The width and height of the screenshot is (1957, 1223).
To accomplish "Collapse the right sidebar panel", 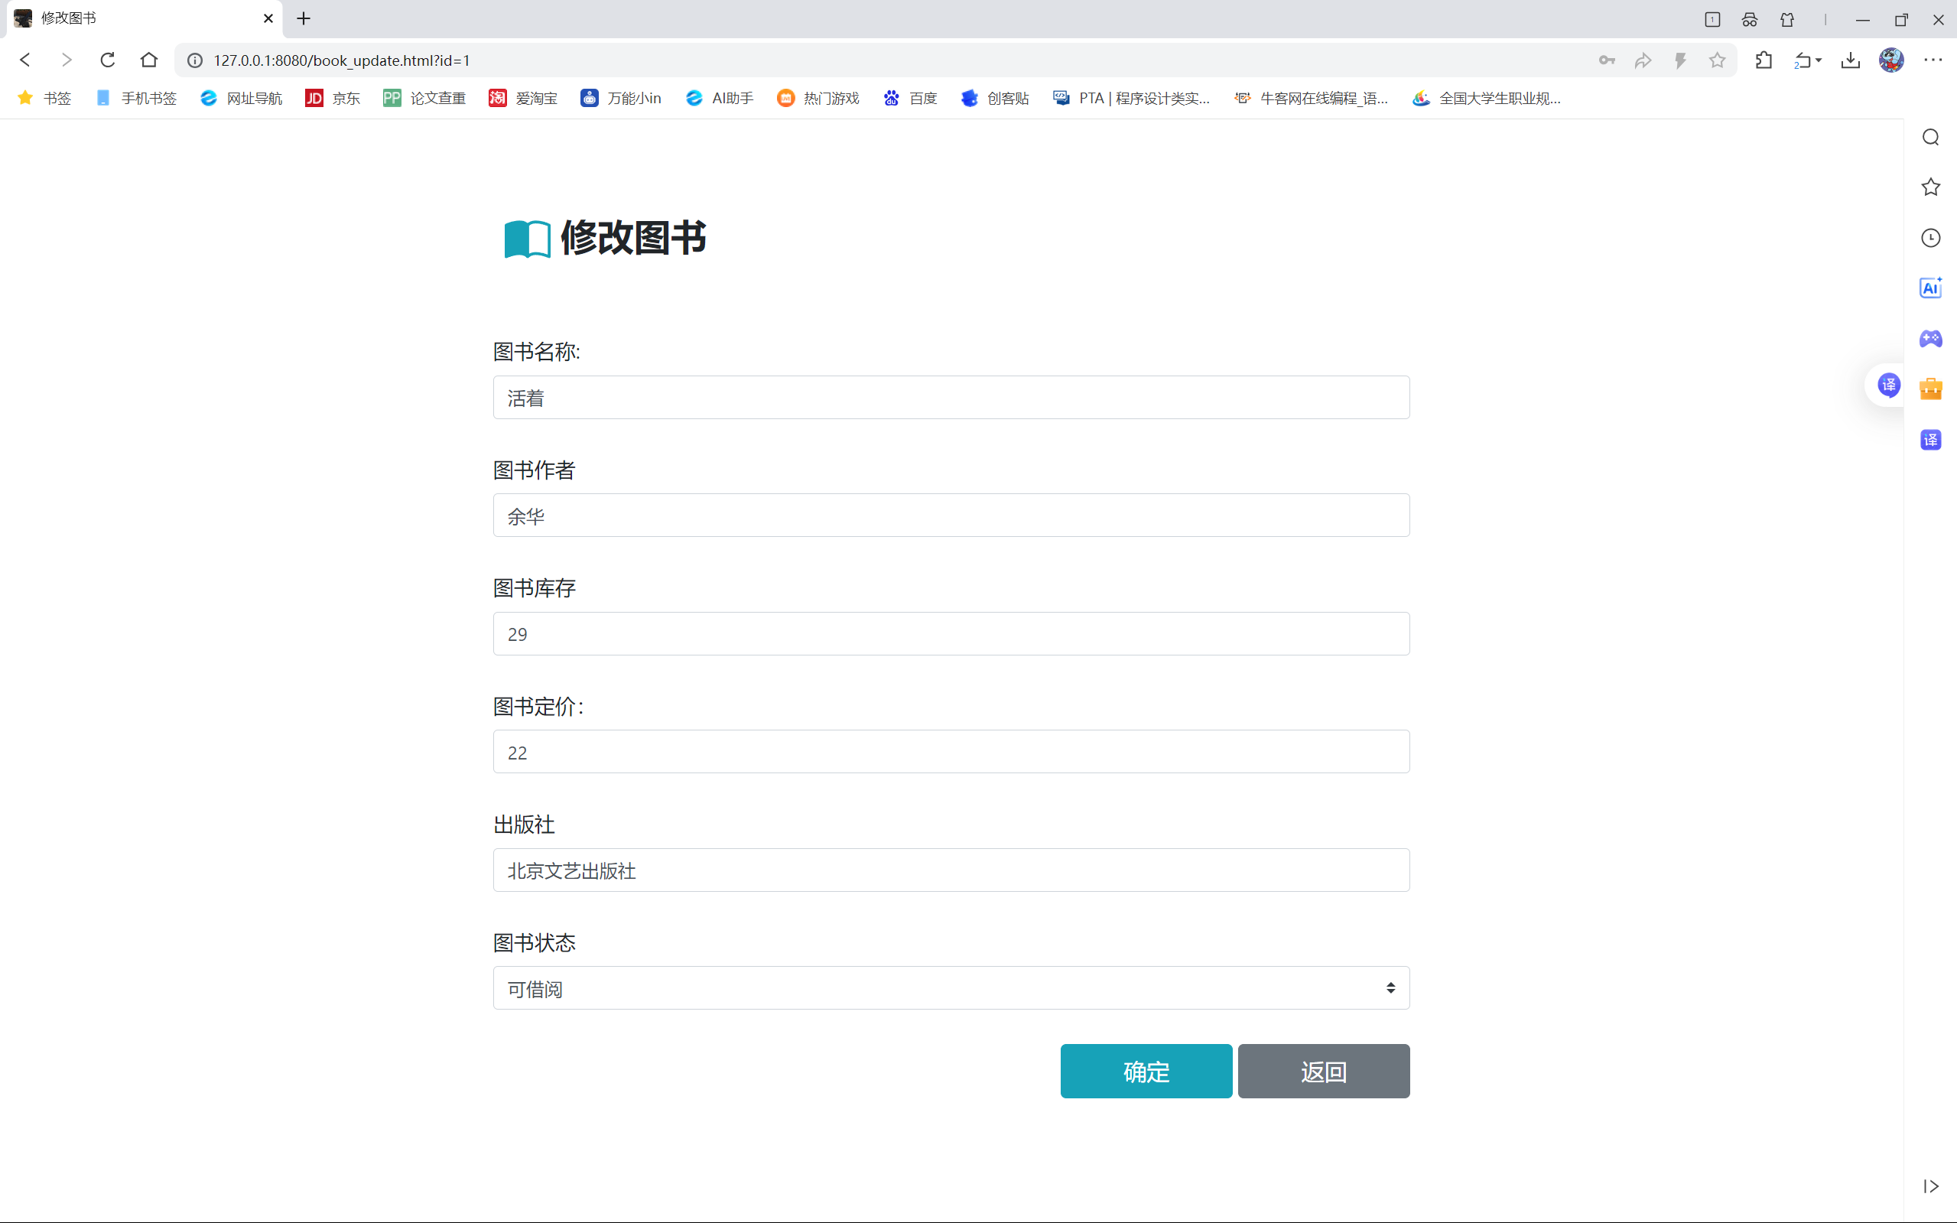I will pyautogui.click(x=1930, y=1186).
